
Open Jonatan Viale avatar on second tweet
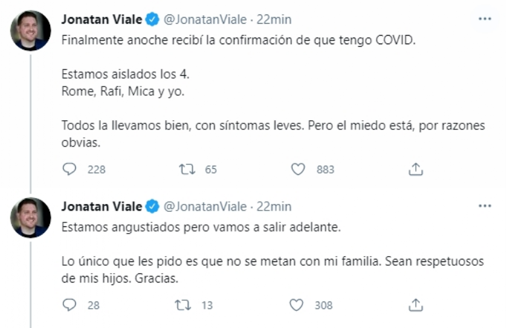[31, 217]
